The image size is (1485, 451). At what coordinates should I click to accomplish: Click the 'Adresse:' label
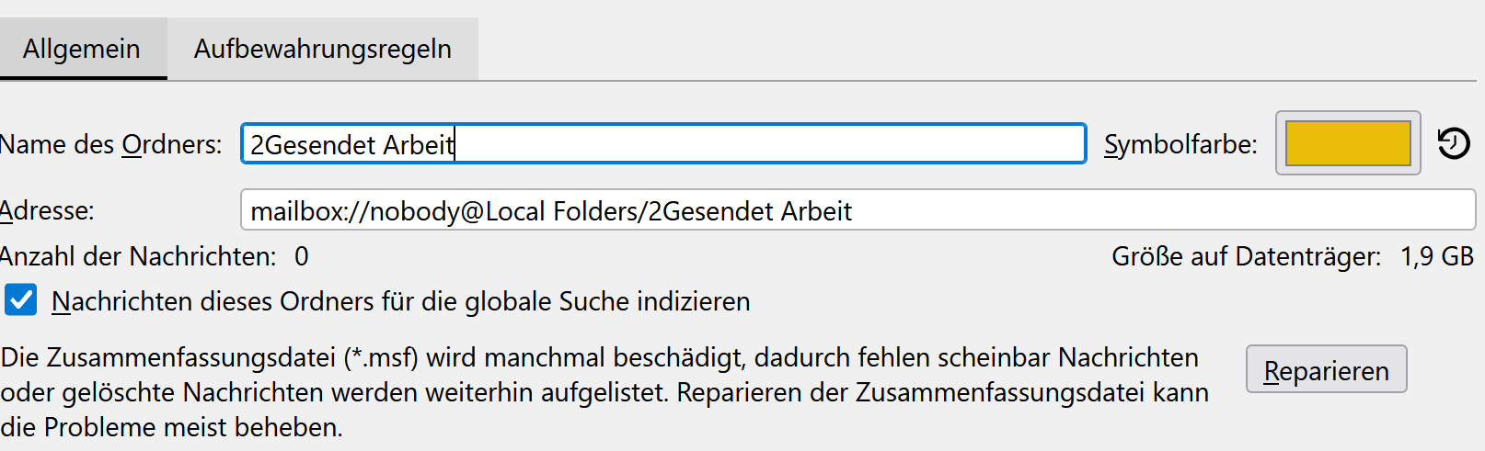click(48, 211)
